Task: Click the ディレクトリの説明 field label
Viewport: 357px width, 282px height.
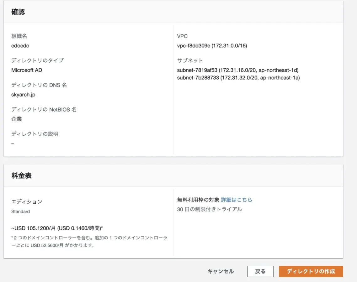Action: click(x=35, y=134)
